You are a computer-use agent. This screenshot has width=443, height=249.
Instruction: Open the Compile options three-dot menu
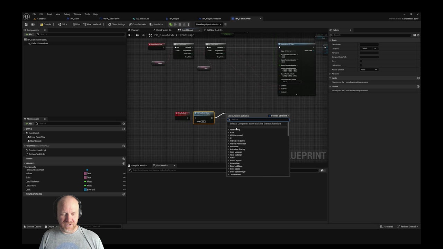[54, 24]
